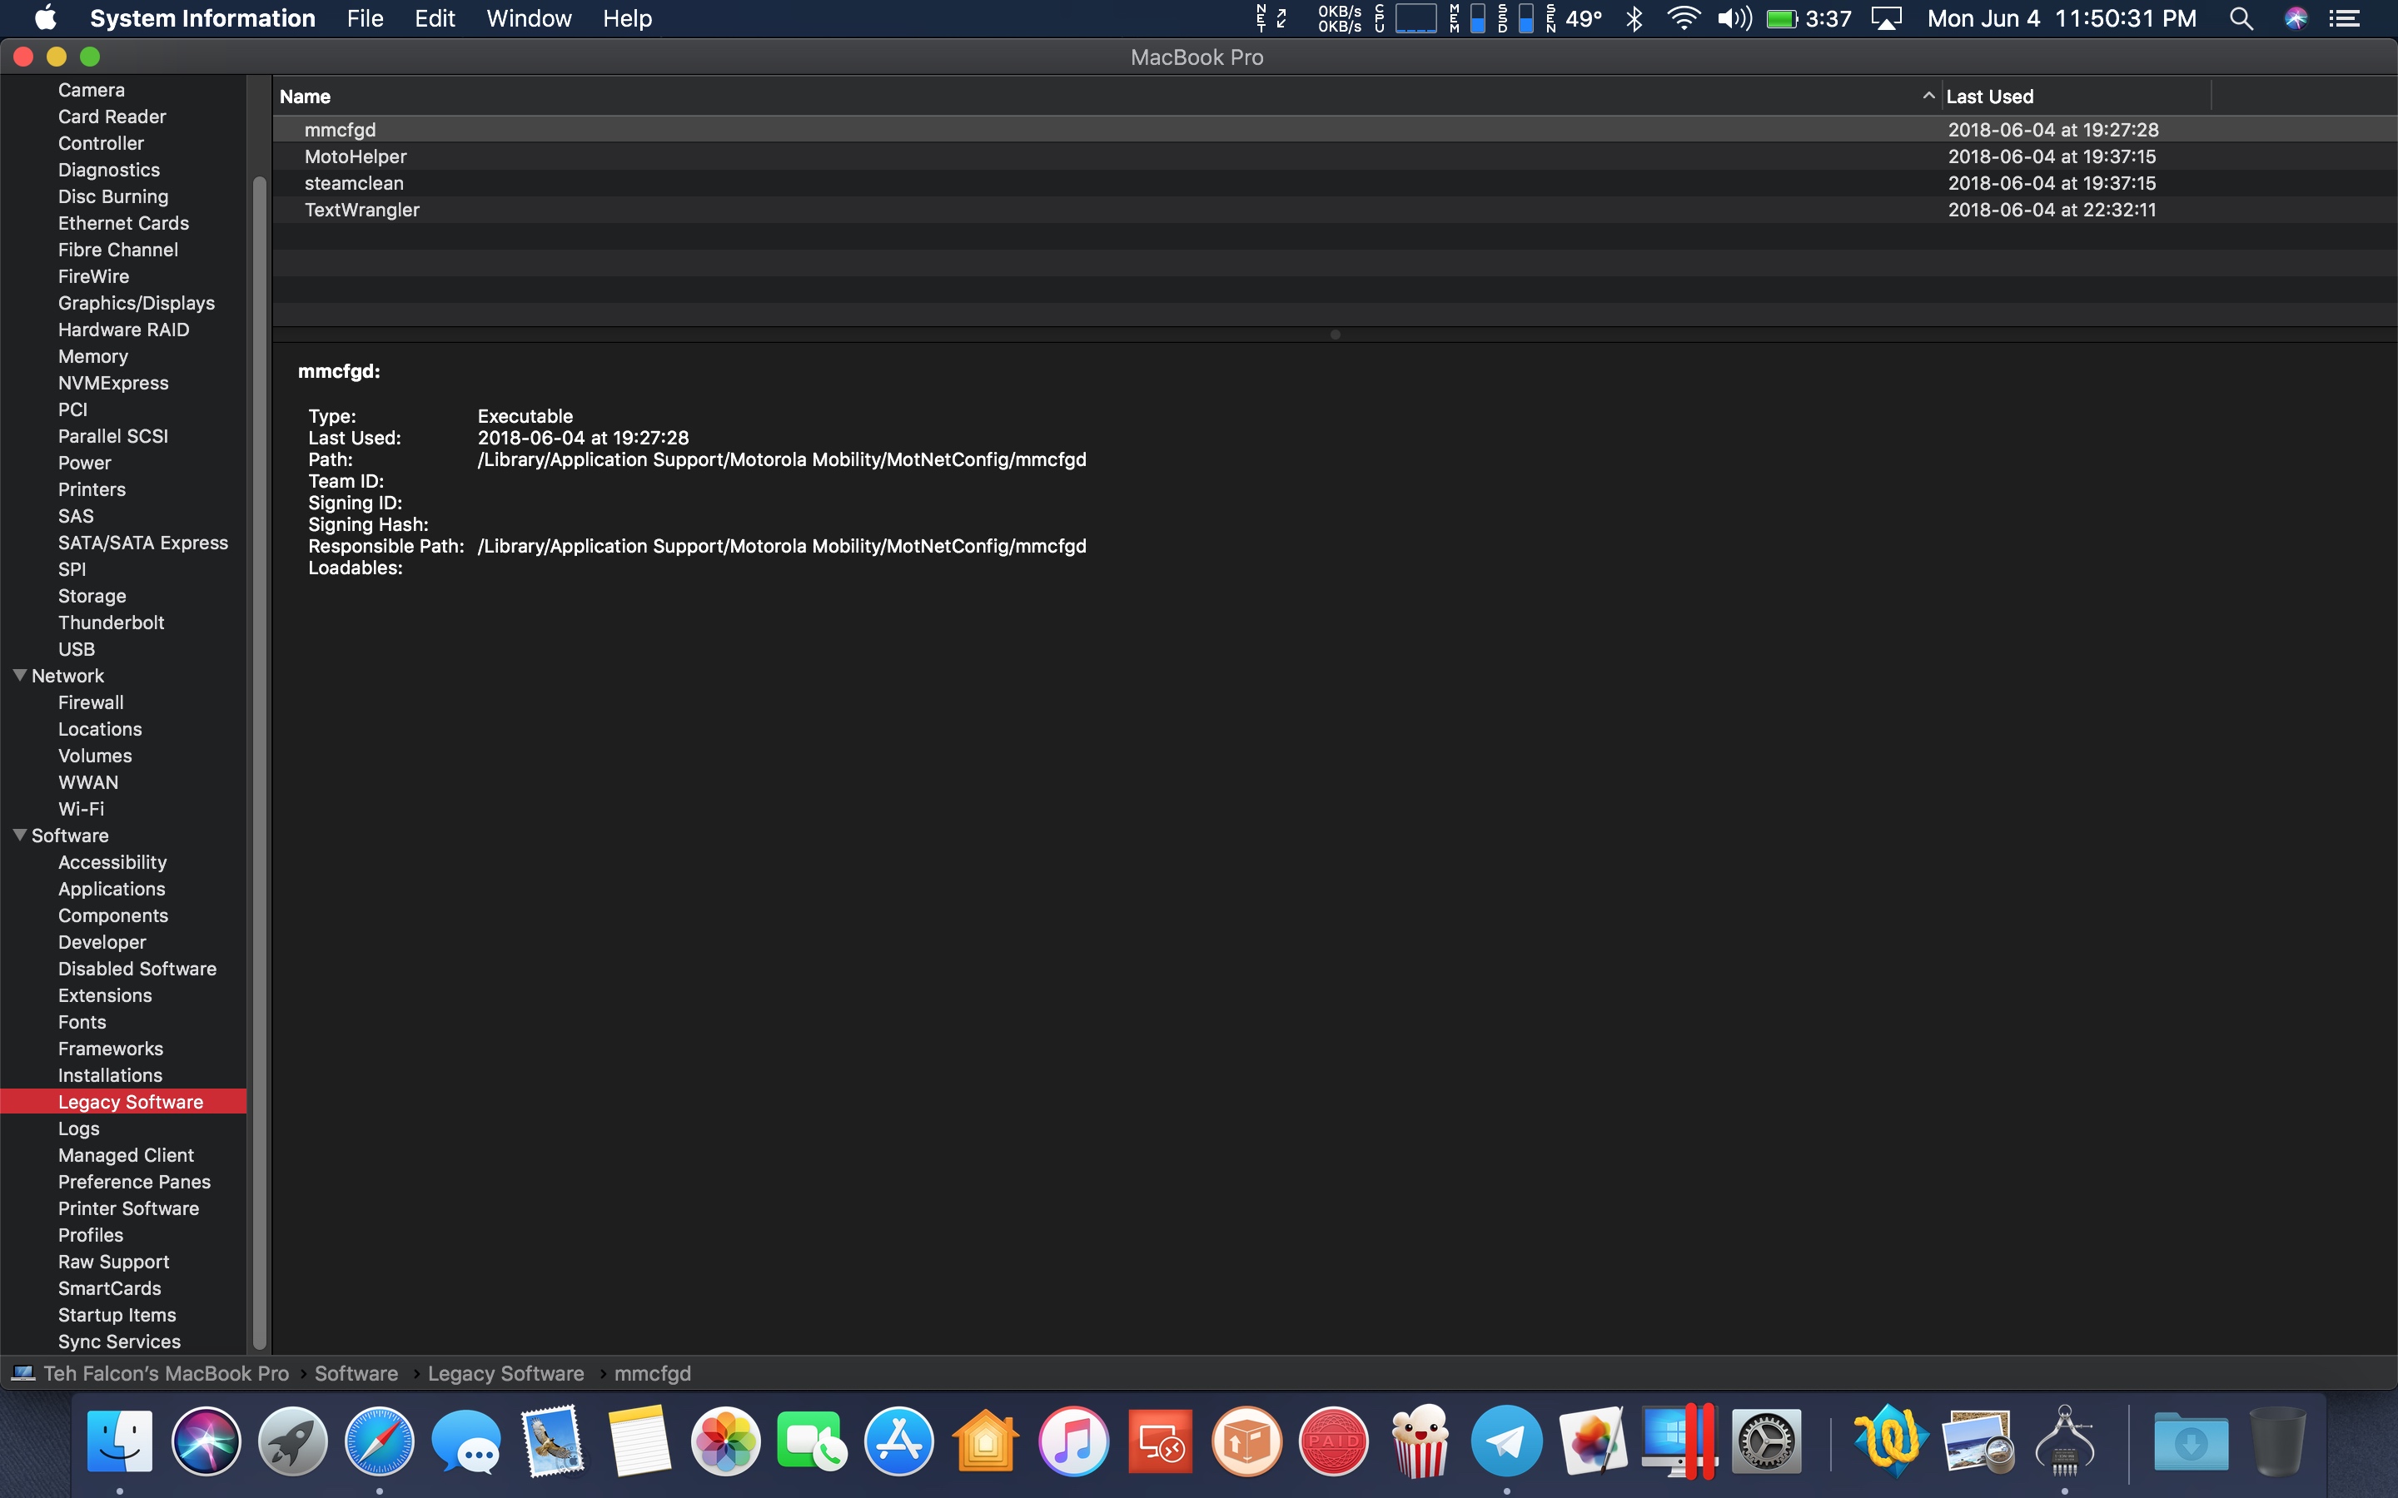This screenshot has width=2398, height=1498.
Task: Open Mail stamp icon in Dock
Action: [553, 1441]
